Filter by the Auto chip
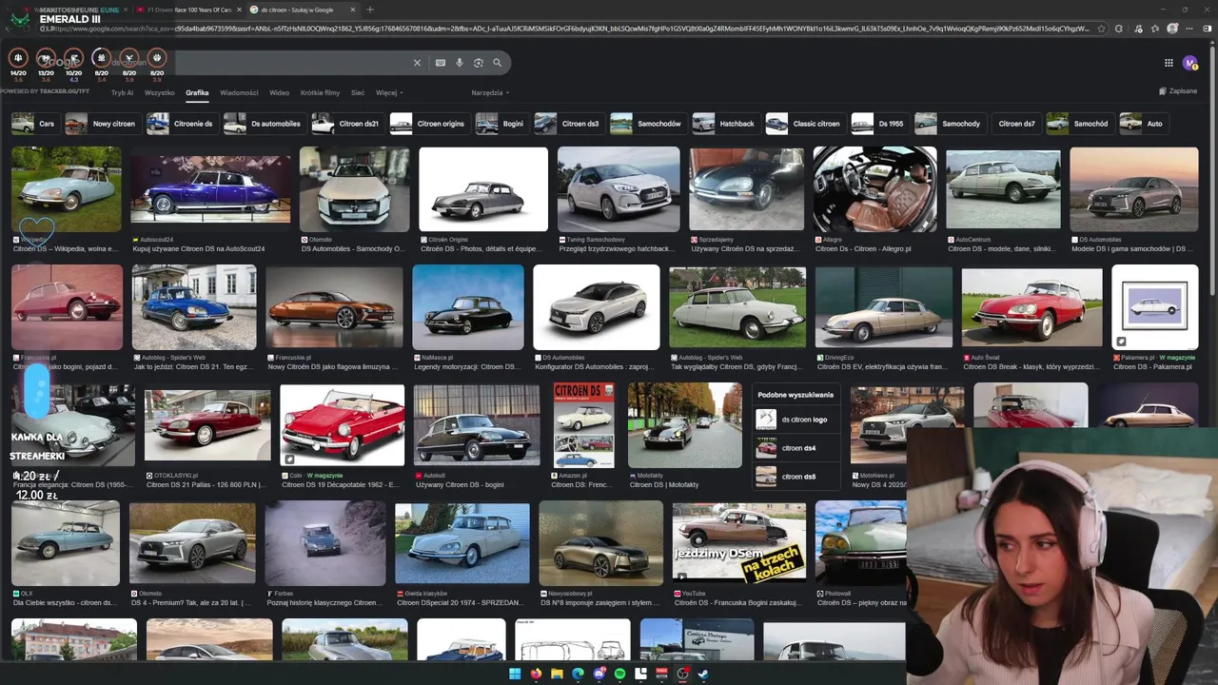This screenshot has width=1218, height=685. point(1144,124)
